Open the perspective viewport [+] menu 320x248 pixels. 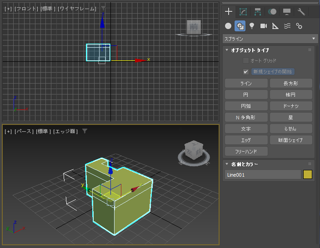8,131
